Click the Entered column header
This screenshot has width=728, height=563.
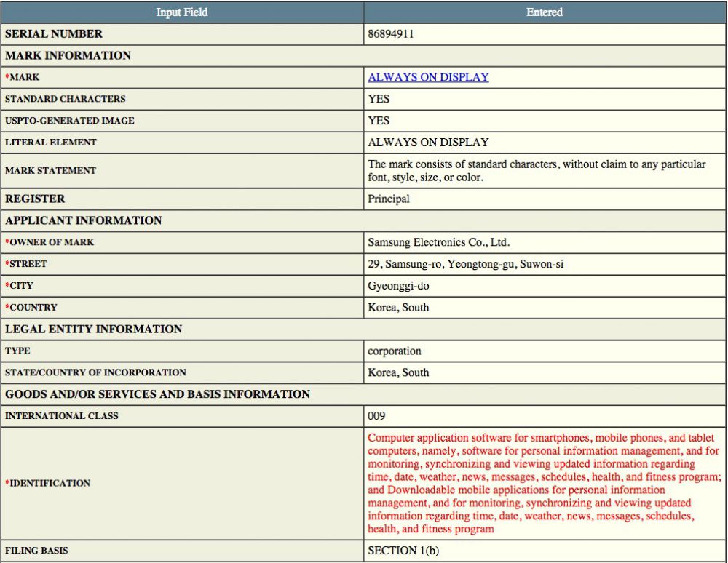pyautogui.click(x=545, y=12)
